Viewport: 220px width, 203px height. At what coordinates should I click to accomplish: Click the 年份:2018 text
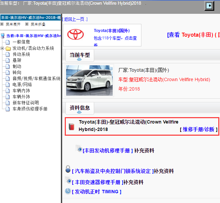129,89
